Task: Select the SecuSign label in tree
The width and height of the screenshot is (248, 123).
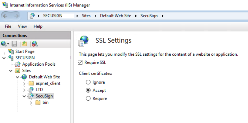Action: point(44,96)
